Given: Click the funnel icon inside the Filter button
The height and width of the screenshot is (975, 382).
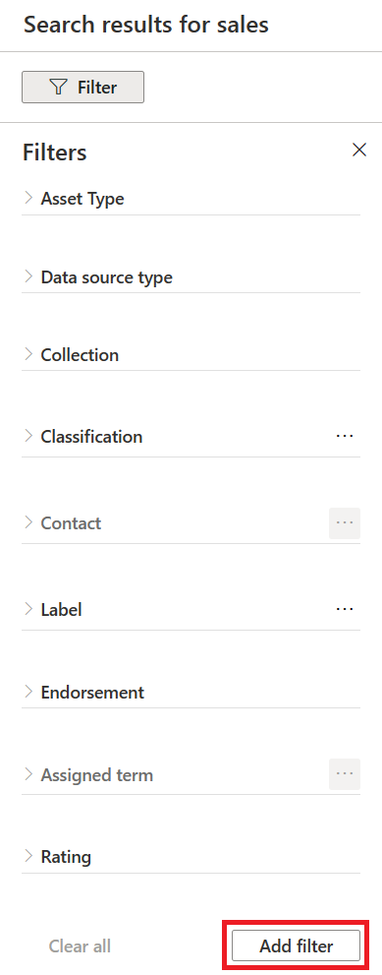Looking at the screenshot, I should tap(58, 87).
